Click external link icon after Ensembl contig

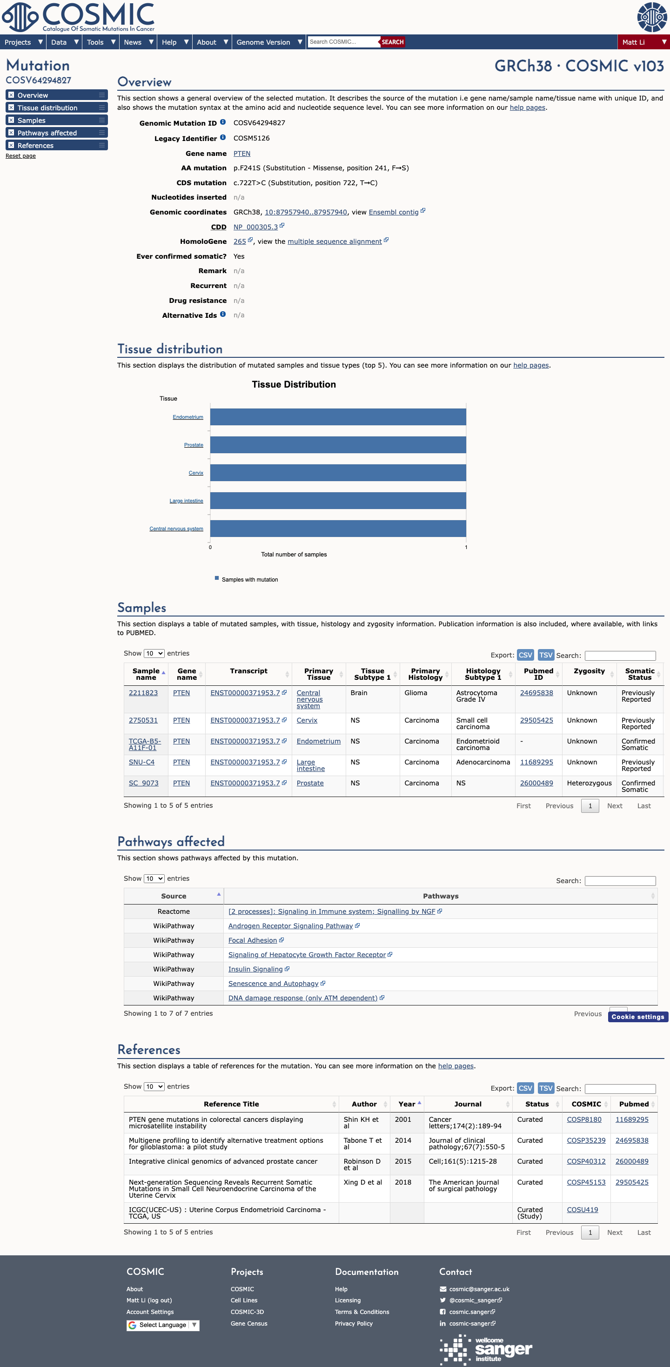coord(423,211)
